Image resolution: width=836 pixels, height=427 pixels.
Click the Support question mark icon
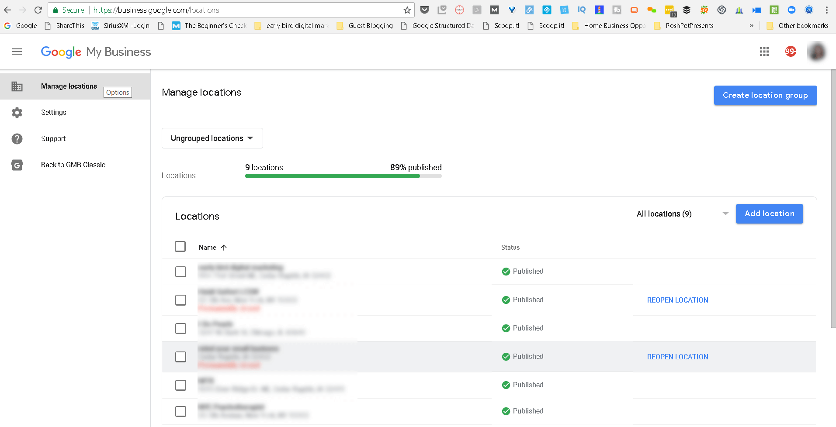pos(17,138)
